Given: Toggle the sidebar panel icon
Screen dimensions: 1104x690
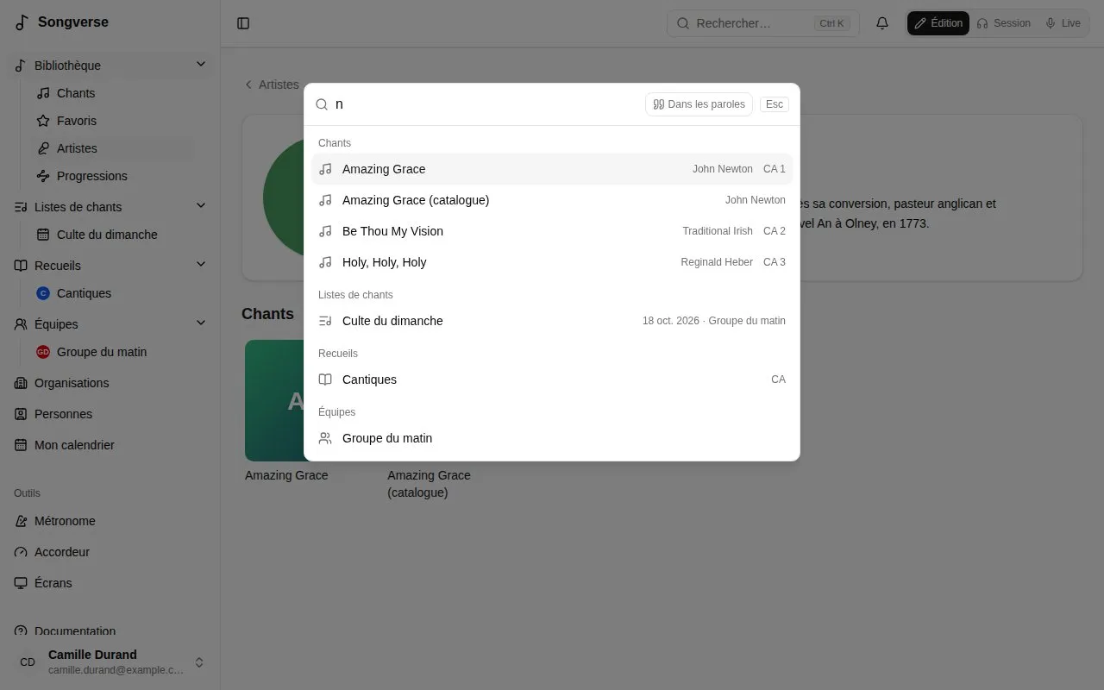Looking at the screenshot, I should [243, 23].
